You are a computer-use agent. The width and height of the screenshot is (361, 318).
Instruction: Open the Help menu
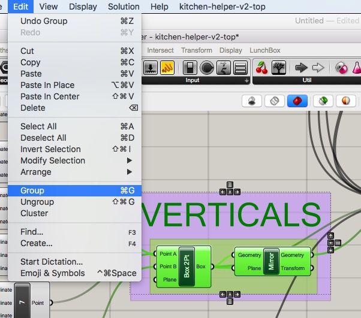pos(160,7)
